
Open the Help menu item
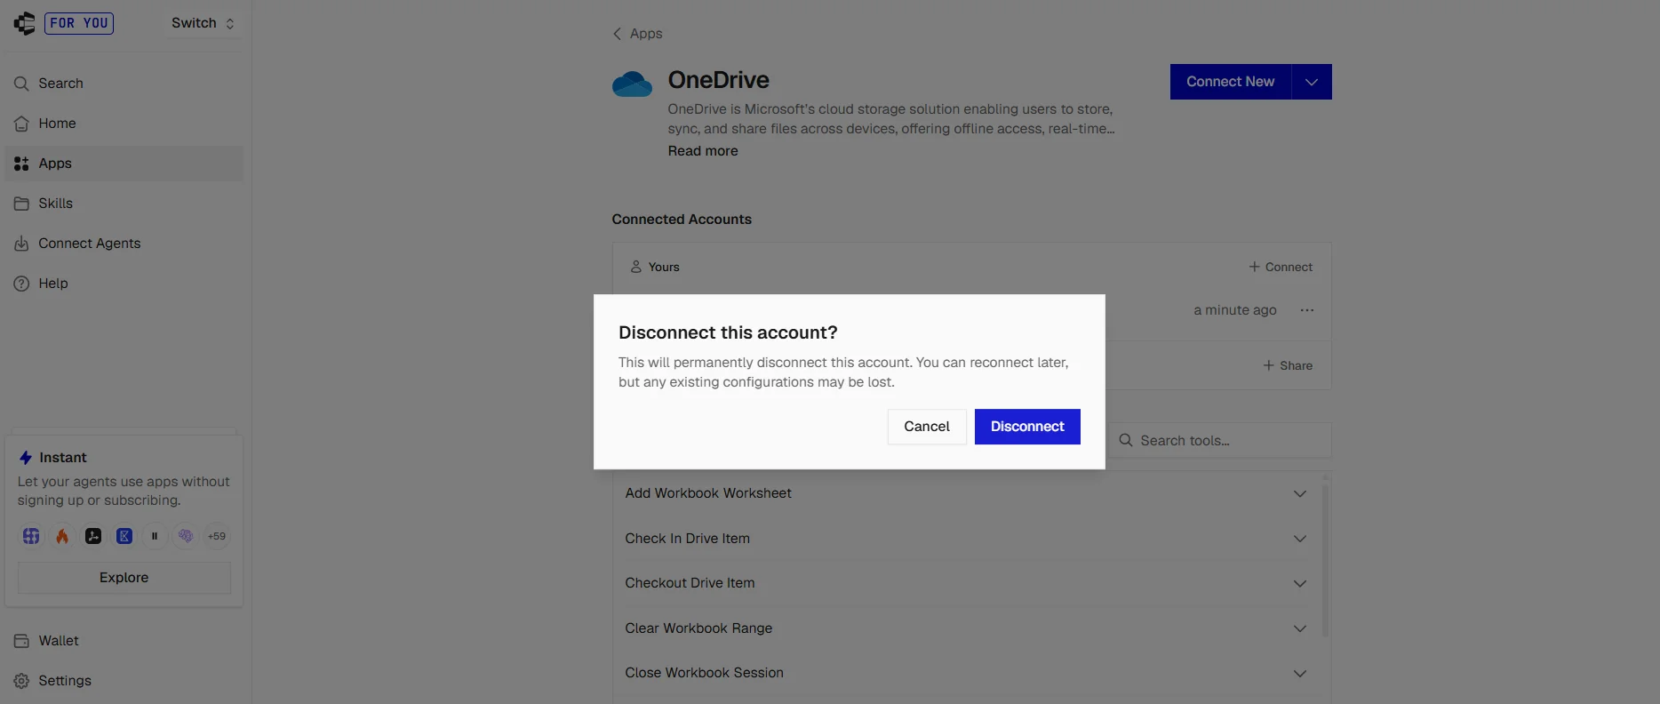124,284
